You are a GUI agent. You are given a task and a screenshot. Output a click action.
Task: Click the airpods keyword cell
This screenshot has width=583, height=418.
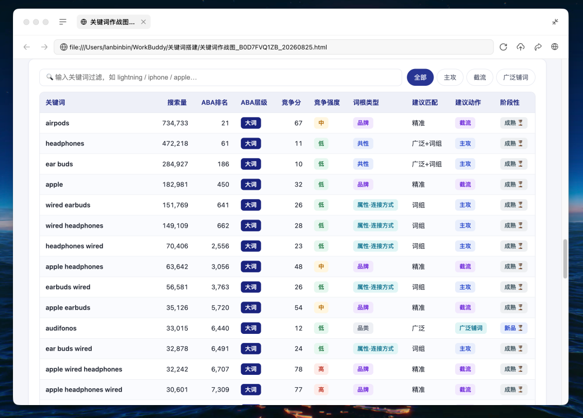(x=57, y=123)
